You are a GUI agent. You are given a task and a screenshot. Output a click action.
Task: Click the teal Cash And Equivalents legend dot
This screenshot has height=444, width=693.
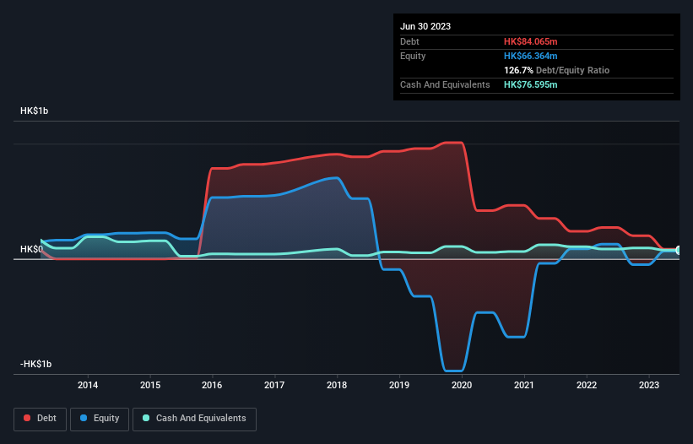point(146,418)
